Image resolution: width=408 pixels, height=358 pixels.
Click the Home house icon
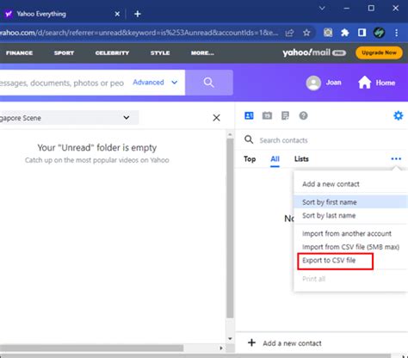(364, 83)
